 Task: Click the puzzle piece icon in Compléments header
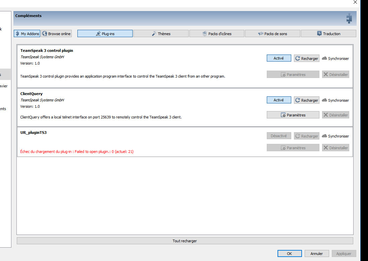tap(349, 18)
